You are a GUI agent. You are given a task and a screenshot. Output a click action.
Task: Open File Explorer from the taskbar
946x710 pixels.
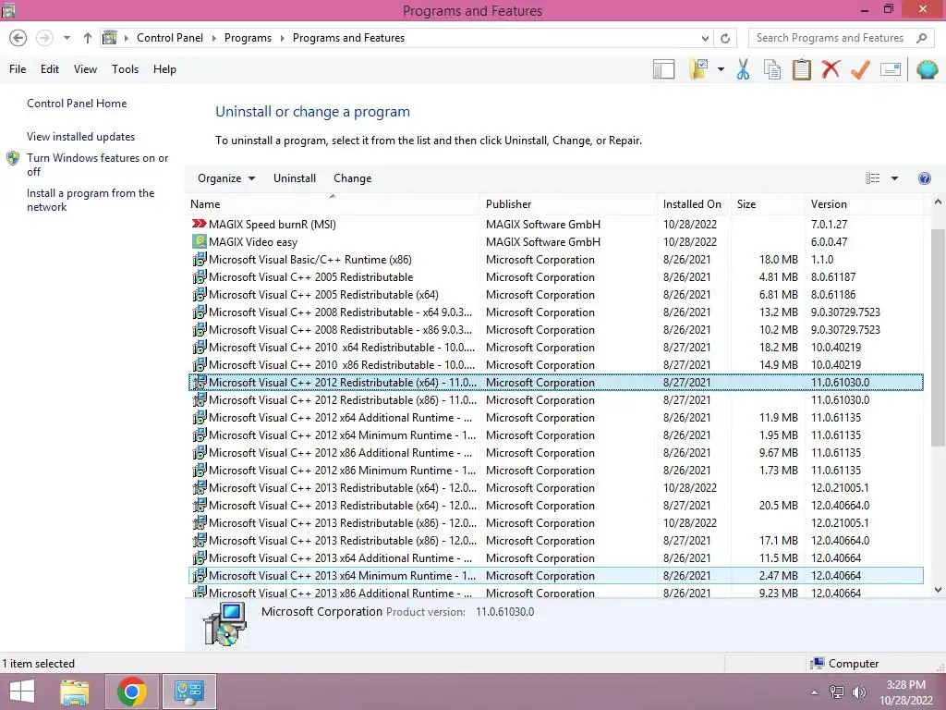tap(75, 692)
